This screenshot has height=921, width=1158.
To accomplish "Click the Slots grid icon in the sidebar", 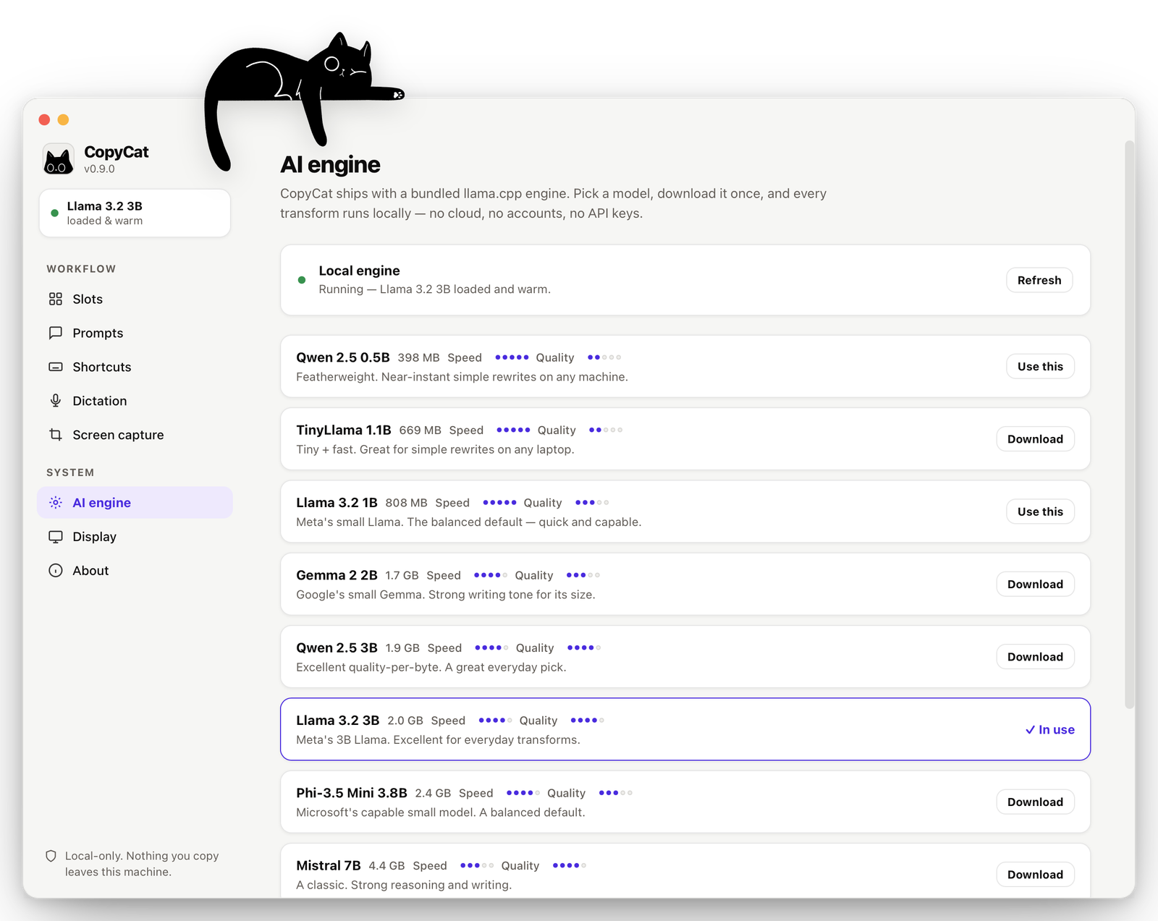I will point(56,299).
